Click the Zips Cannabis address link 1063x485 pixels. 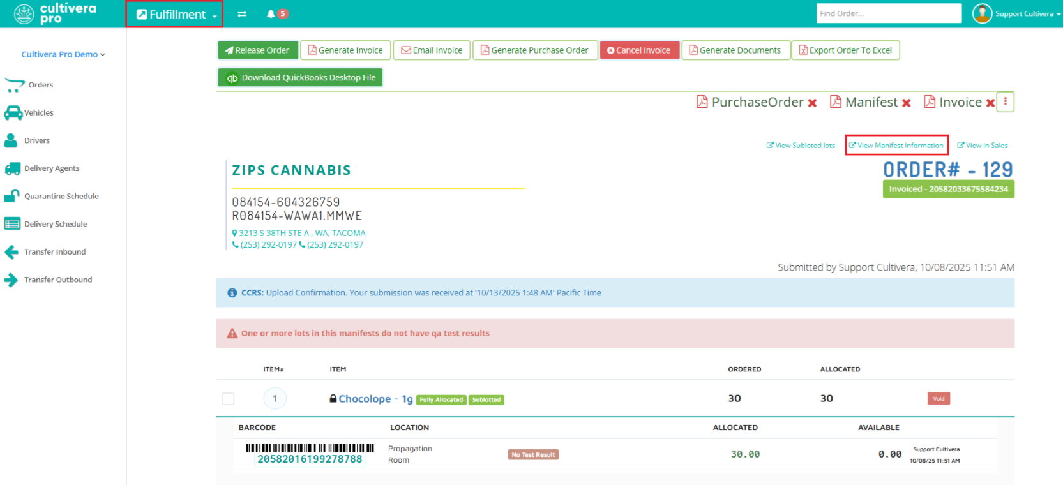pos(299,233)
